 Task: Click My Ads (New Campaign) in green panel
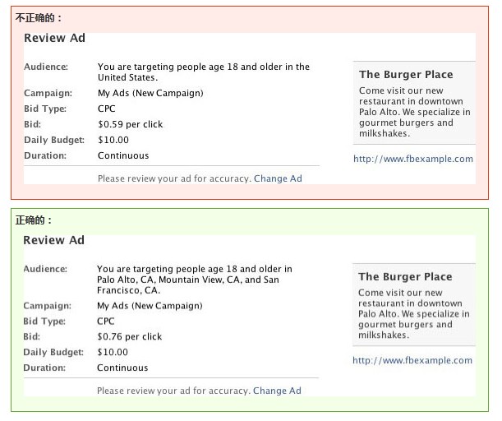tap(150, 306)
